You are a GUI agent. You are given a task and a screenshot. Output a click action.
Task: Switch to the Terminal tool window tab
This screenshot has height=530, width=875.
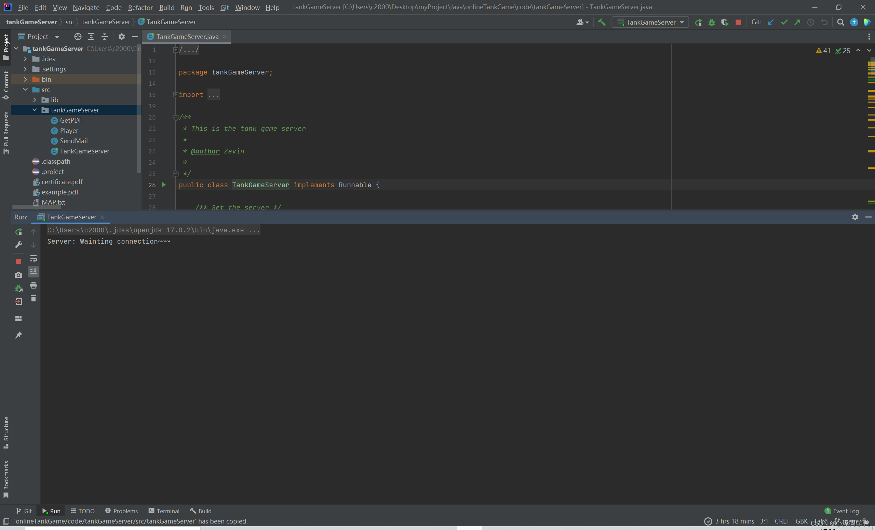click(164, 511)
